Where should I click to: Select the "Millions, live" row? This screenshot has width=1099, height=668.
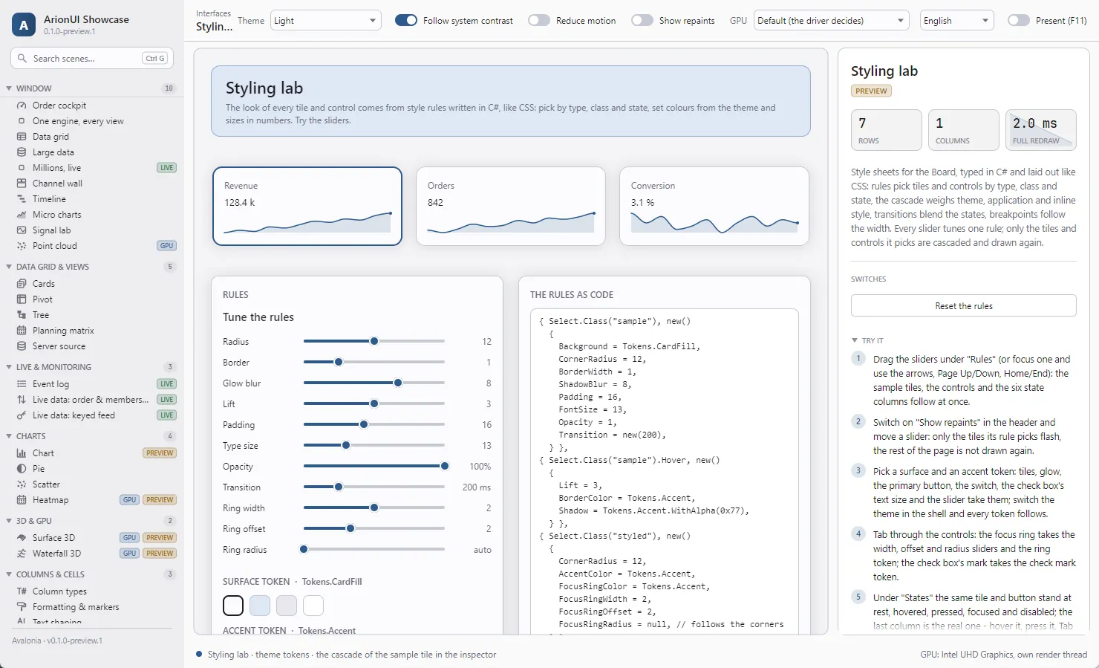[92, 168]
